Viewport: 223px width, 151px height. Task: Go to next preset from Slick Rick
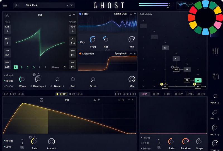click(71, 5)
